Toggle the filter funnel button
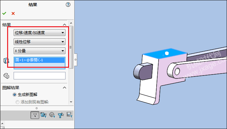 (35, 115)
